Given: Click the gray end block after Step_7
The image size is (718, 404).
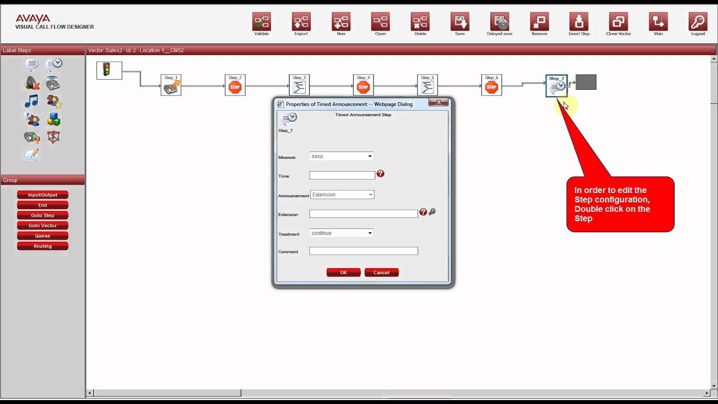Looking at the screenshot, I should tap(586, 82).
